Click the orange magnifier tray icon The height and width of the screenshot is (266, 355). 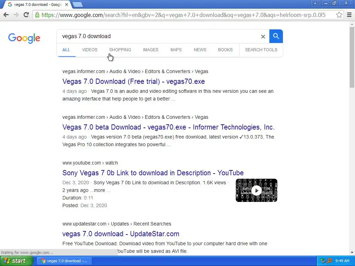pos(329,261)
